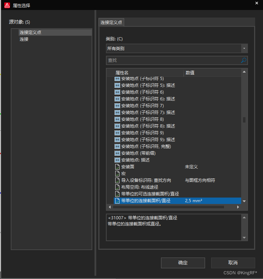Select row 安装地点: 描述
The width and height of the screenshot is (263, 279).
(x=177, y=160)
